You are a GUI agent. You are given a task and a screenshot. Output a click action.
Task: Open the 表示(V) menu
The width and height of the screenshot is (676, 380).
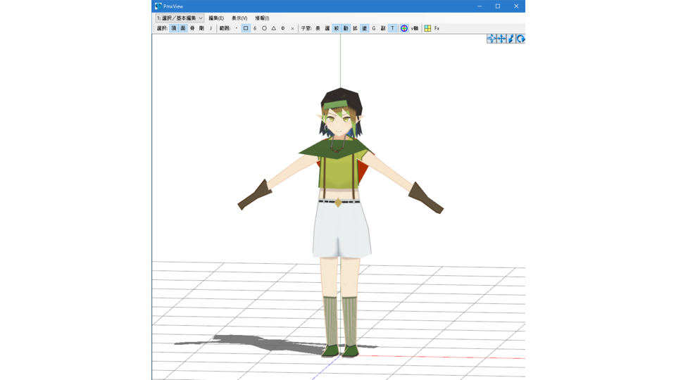[x=239, y=18]
